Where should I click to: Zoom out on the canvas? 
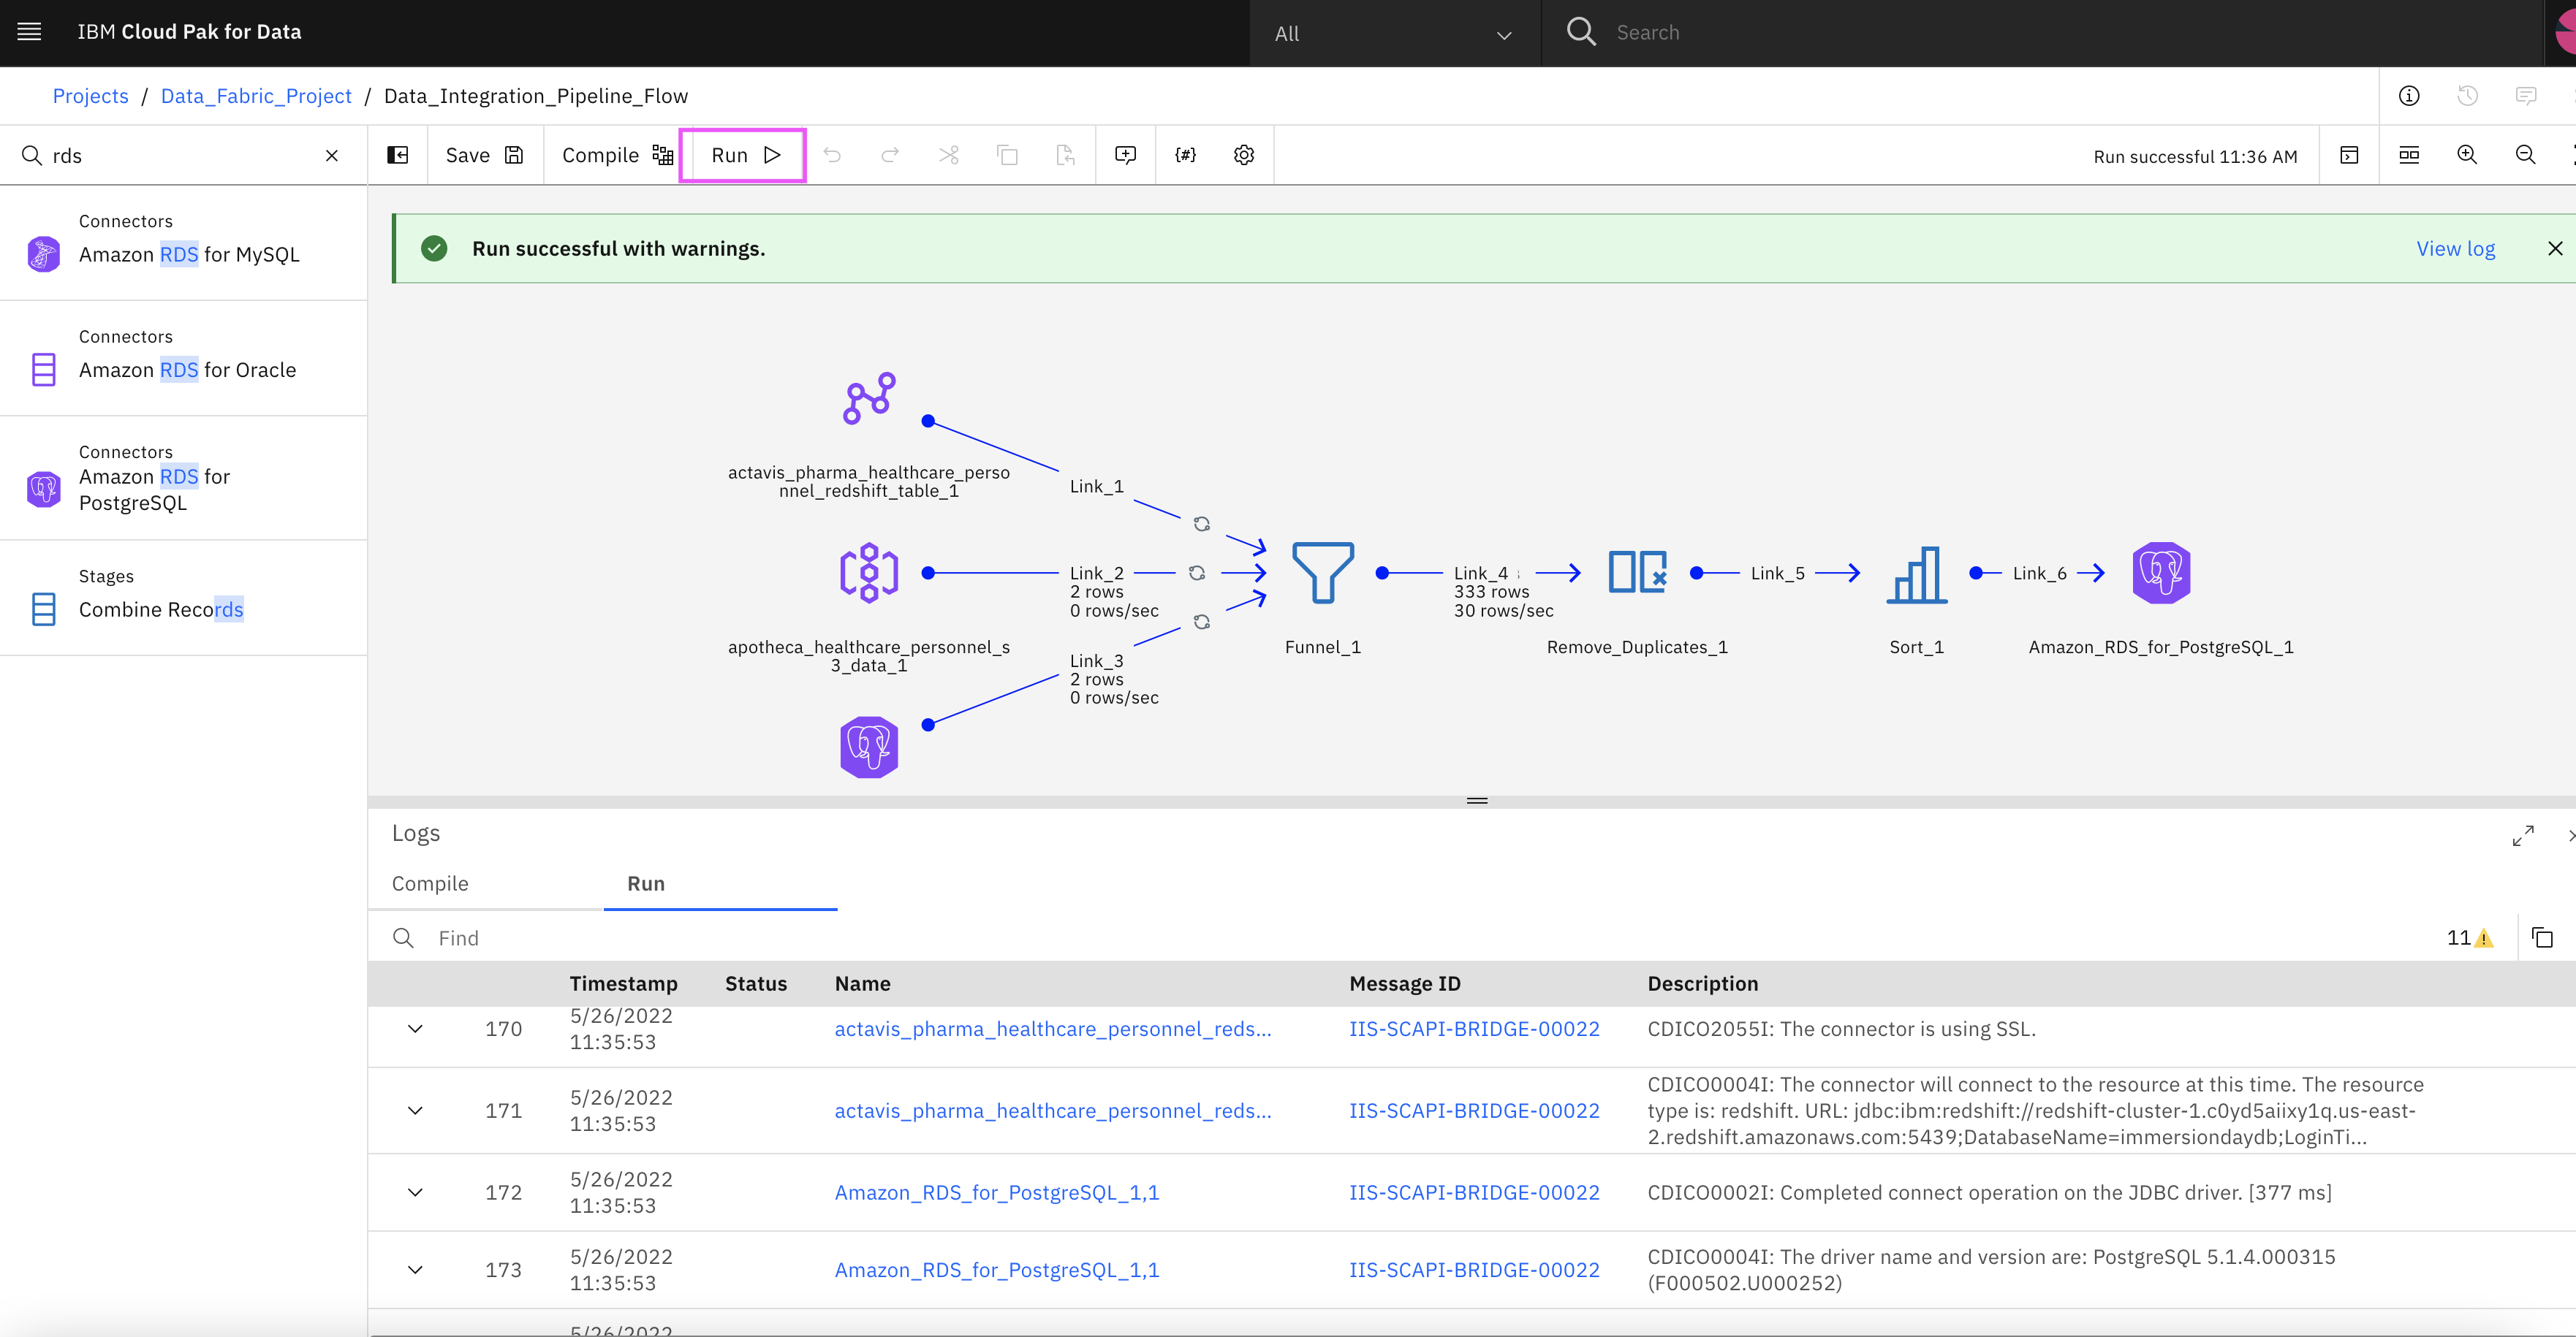(2525, 155)
